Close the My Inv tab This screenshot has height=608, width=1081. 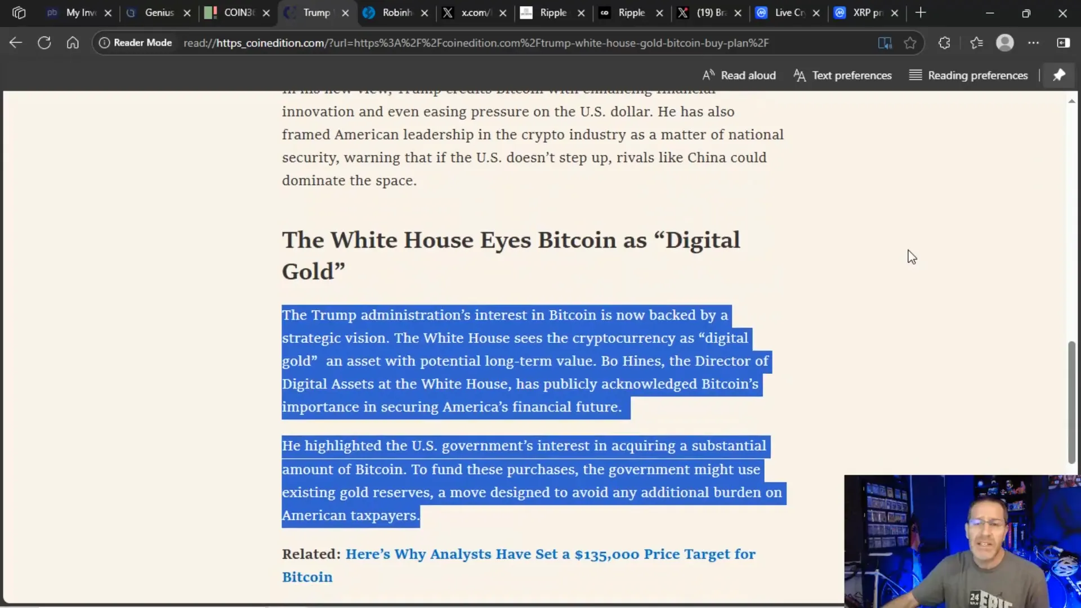[x=108, y=12]
